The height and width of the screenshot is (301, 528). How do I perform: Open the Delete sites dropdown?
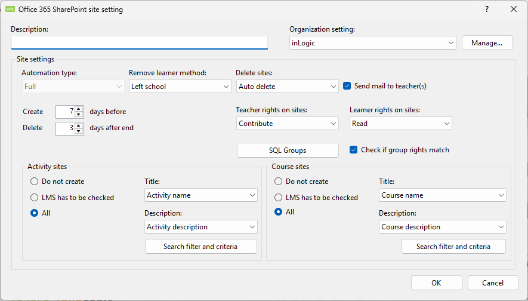(x=287, y=87)
